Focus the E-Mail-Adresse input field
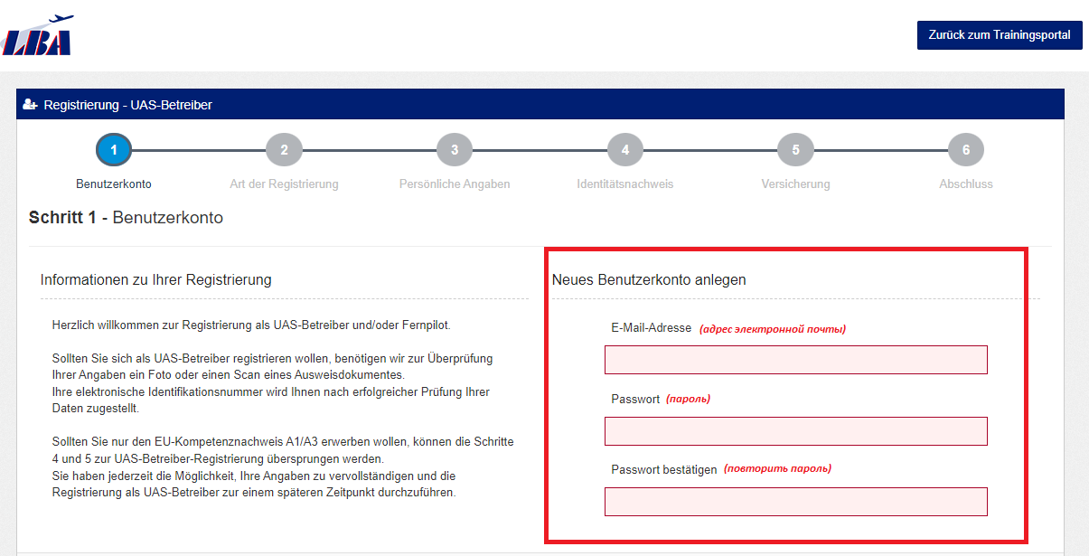Image resolution: width=1089 pixels, height=556 pixels. [795, 360]
